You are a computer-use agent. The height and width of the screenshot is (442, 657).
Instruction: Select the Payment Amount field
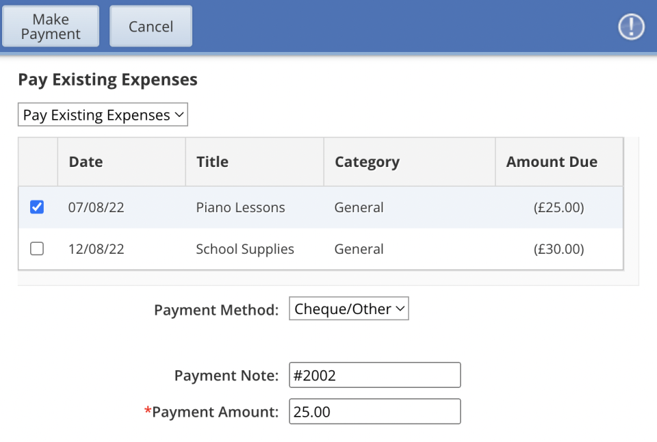coord(374,411)
